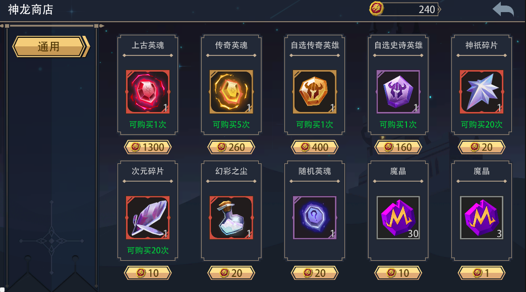Buy 神祇碎片 with the 20 price button
Screen dimensions: 526x292
[482, 147]
